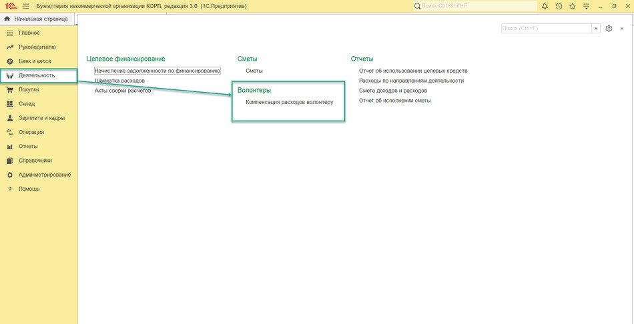Open favorites via the star icon

(x=572, y=6)
